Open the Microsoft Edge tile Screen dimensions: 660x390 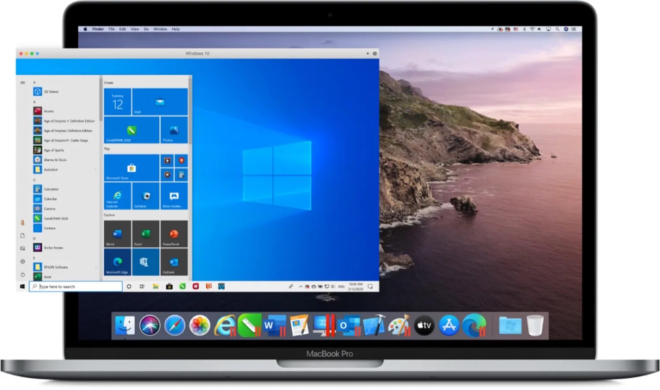[x=117, y=262]
